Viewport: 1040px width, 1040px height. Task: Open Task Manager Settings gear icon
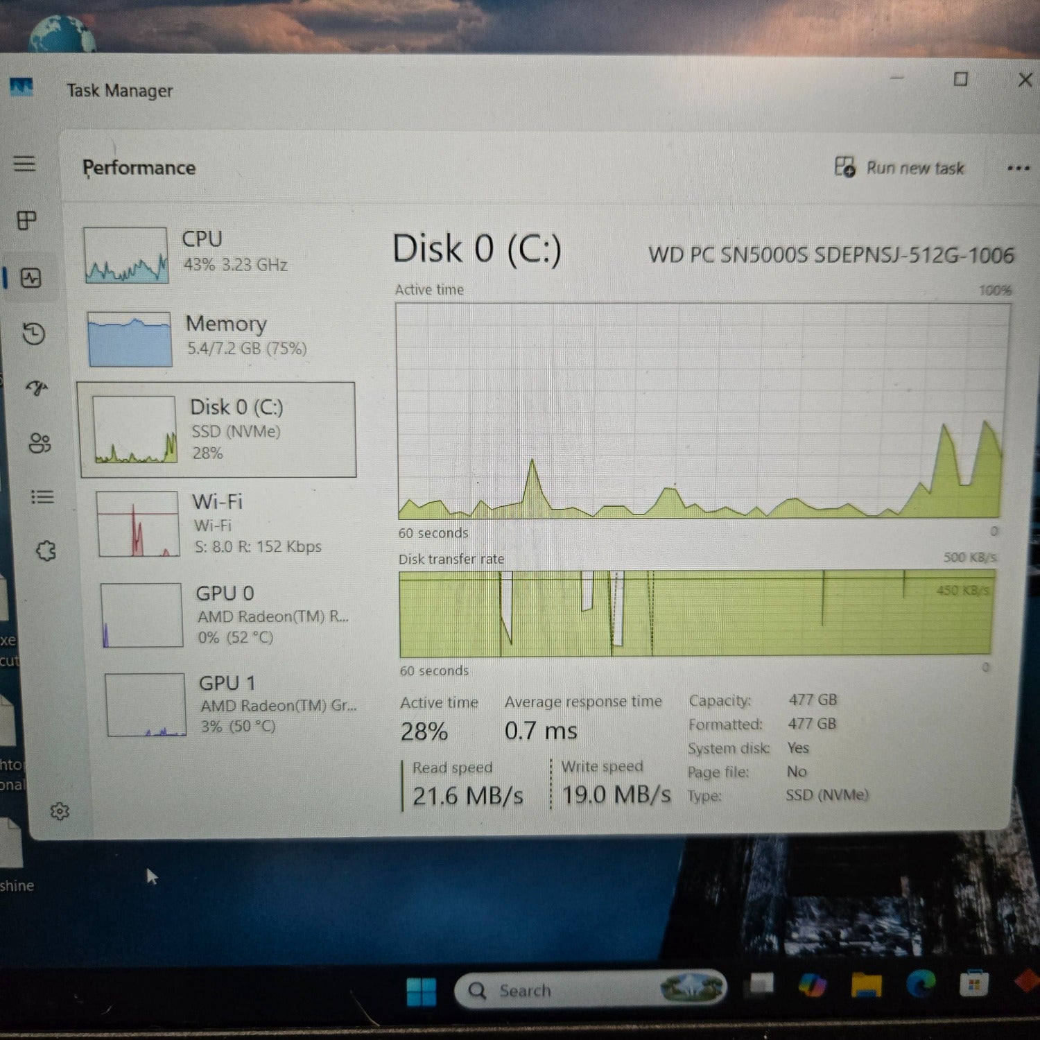[x=60, y=811]
